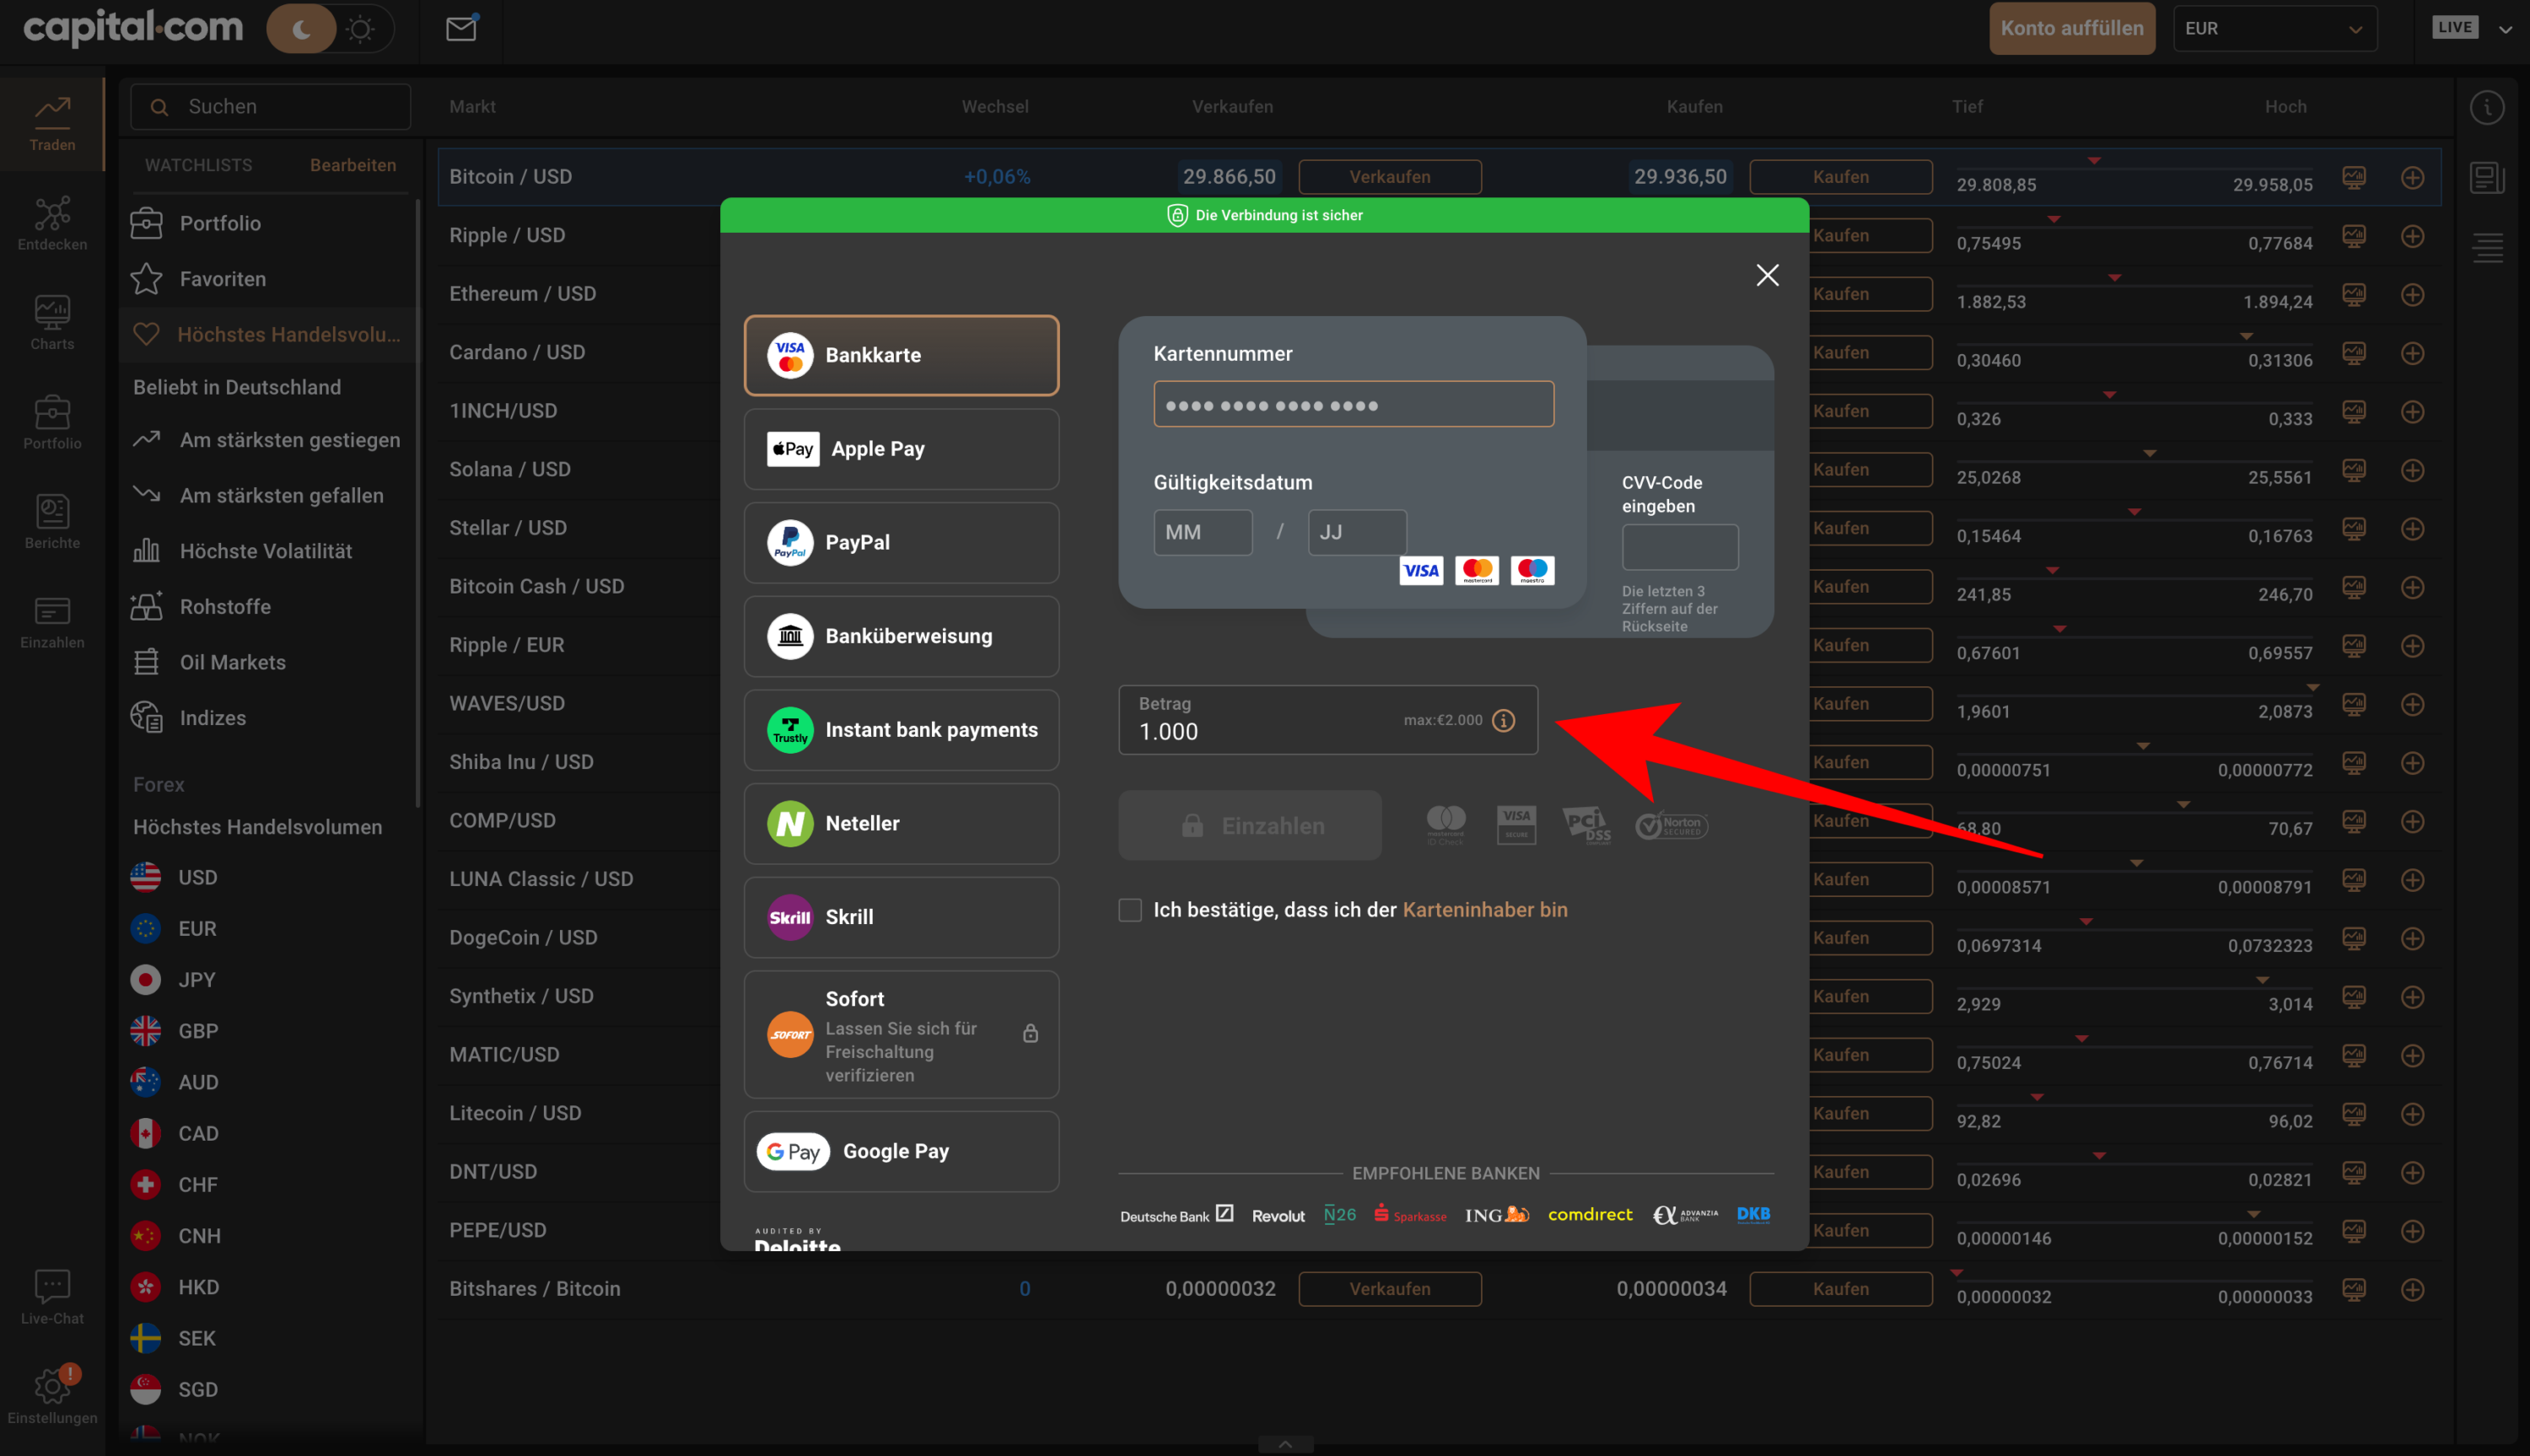Screen dimensions: 2530x1456
Task: Click the Betrag amount field
Action: point(1327,720)
